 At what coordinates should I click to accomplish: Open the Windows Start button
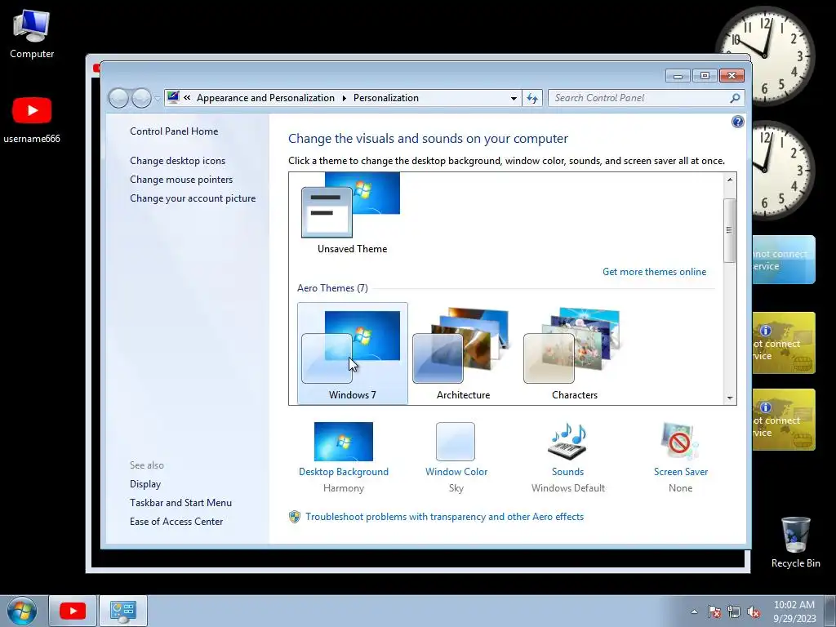click(22, 611)
